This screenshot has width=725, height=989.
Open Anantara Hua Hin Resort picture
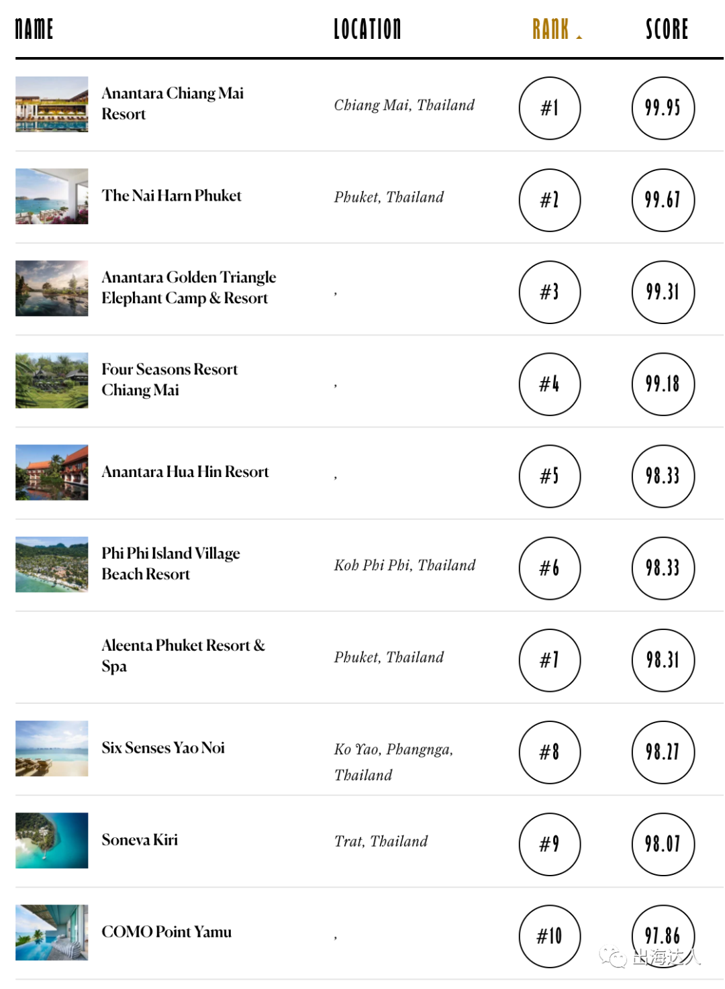pos(52,472)
